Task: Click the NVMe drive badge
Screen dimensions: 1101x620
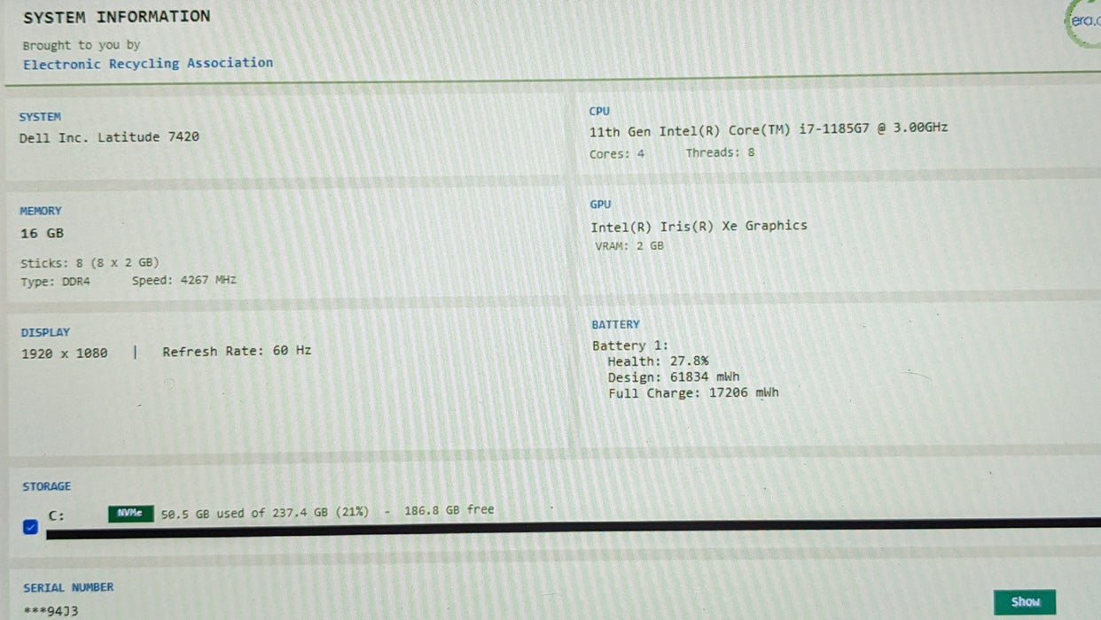Action: [x=130, y=514]
